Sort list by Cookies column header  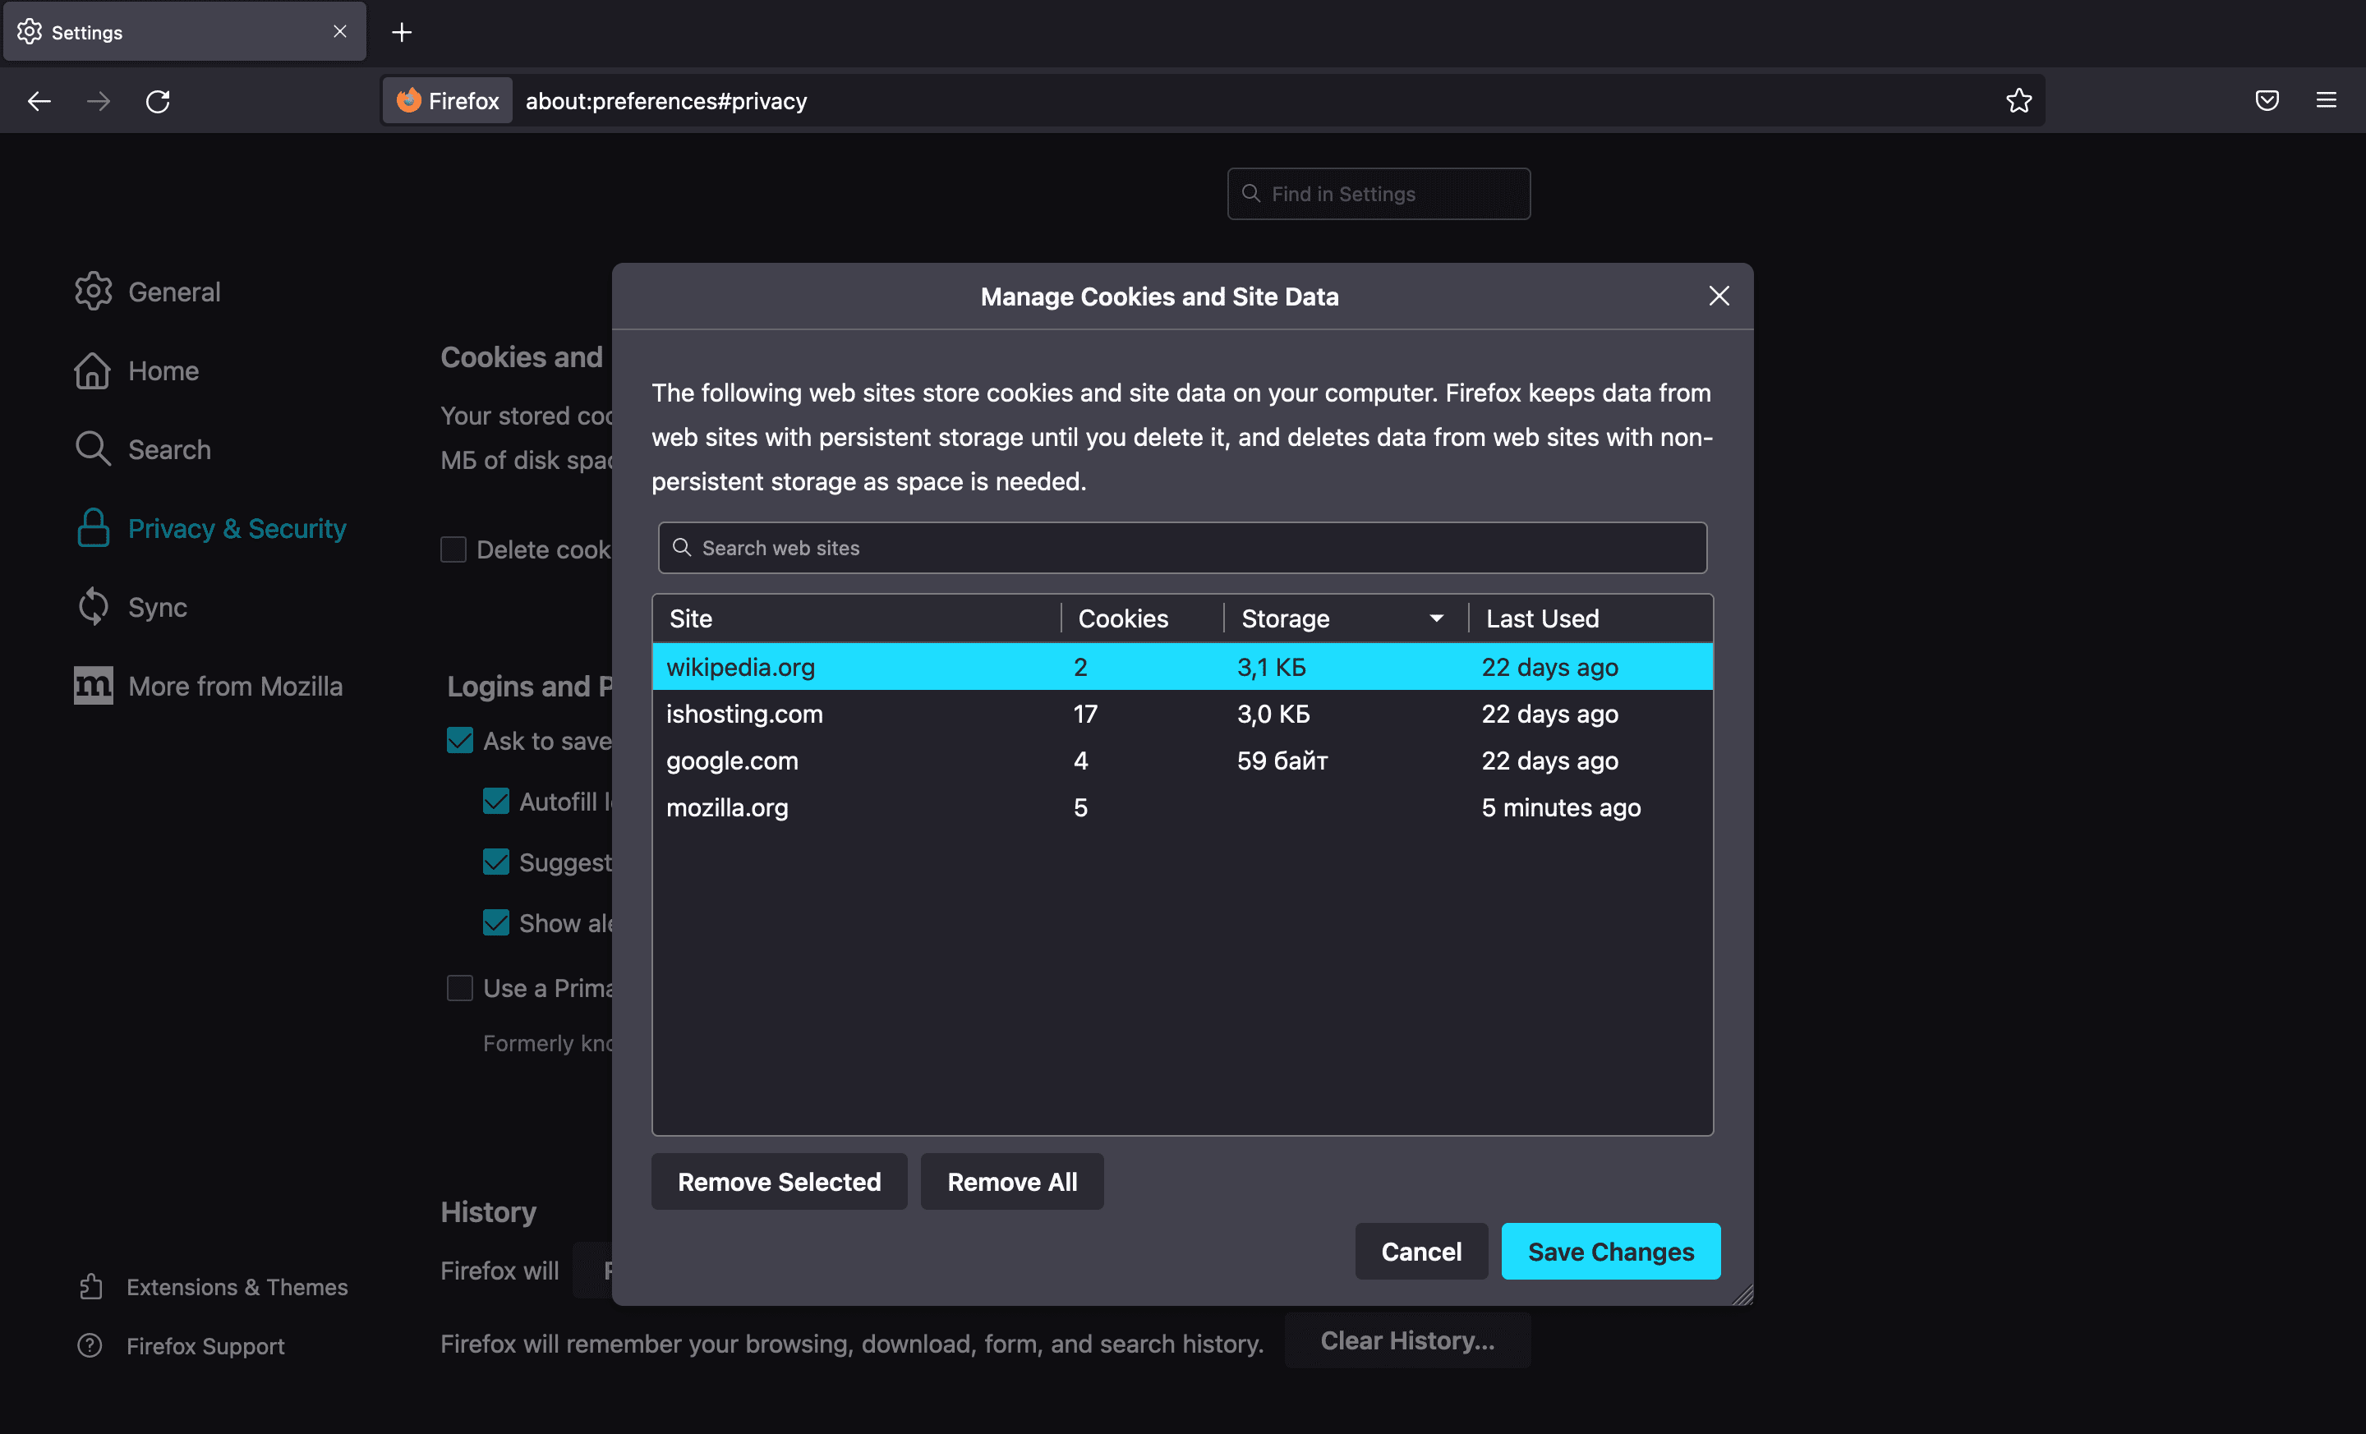tap(1122, 619)
